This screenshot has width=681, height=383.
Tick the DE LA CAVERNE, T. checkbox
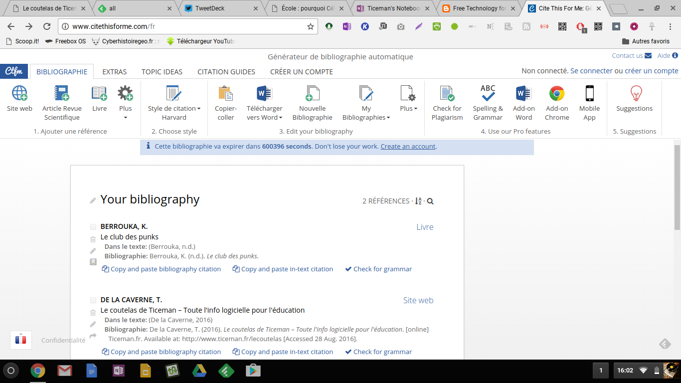click(x=93, y=300)
